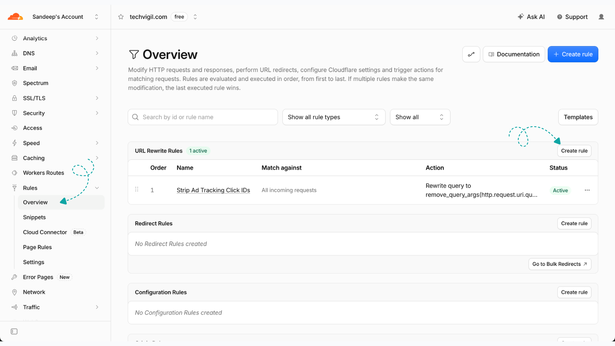Click the search magnifier icon
This screenshot has width=615, height=346.
click(x=135, y=117)
